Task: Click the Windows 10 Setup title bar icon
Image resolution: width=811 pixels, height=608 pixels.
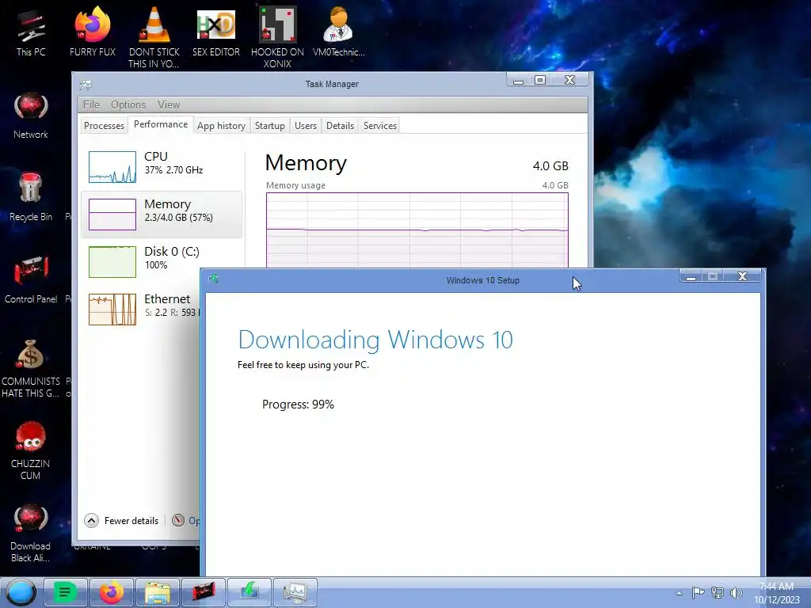Action: [x=213, y=279]
